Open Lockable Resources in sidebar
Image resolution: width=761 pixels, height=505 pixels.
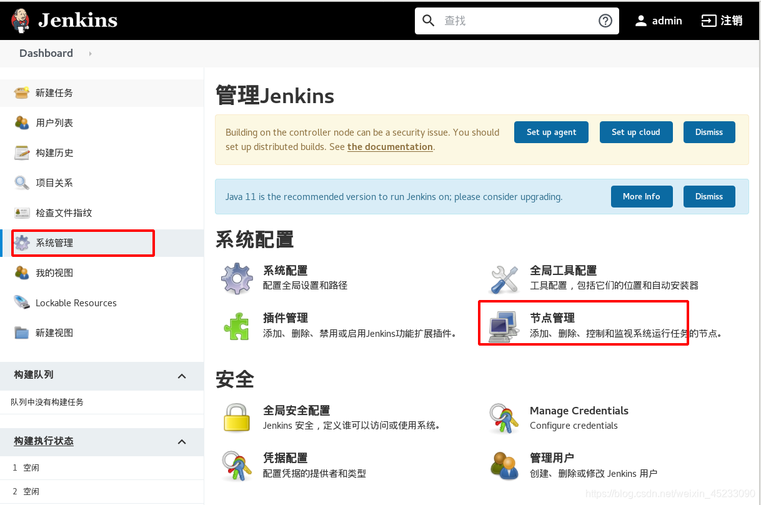76,302
